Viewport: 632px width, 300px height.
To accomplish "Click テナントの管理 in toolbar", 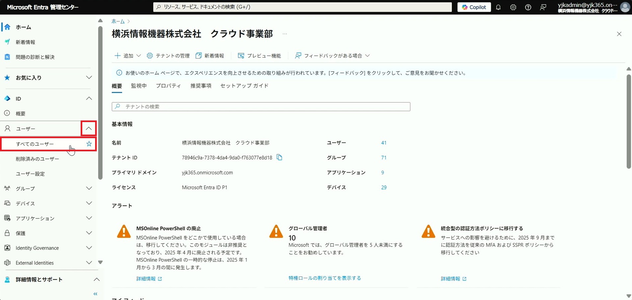I will pos(168,56).
